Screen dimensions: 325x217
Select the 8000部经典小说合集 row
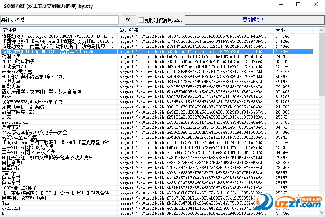coord(156,77)
